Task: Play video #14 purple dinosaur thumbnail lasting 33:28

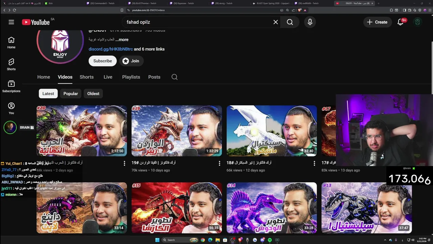Action: coord(272,208)
